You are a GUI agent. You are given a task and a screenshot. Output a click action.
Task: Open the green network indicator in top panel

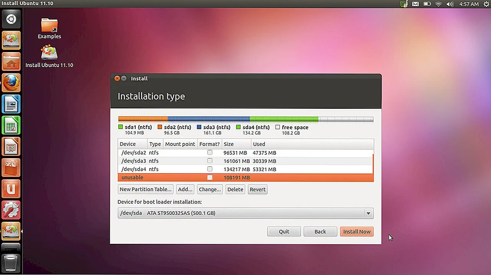coord(404,4)
